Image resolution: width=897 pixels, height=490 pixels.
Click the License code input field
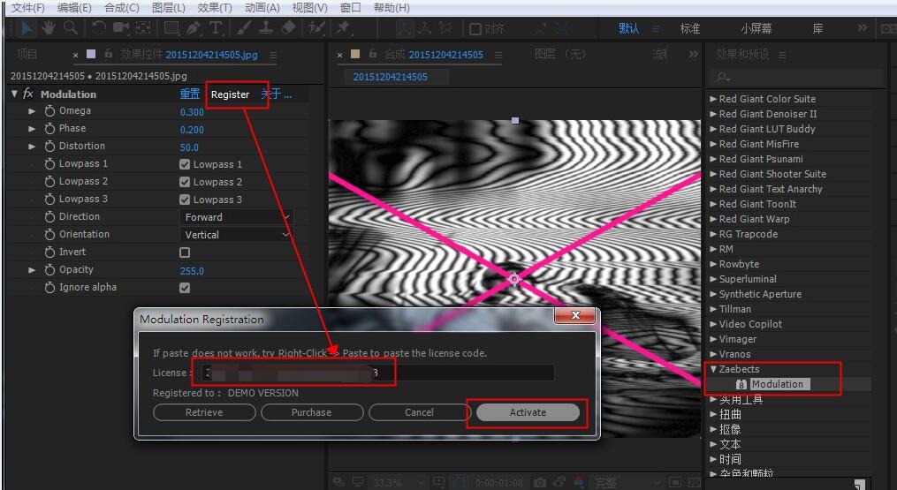(x=377, y=373)
